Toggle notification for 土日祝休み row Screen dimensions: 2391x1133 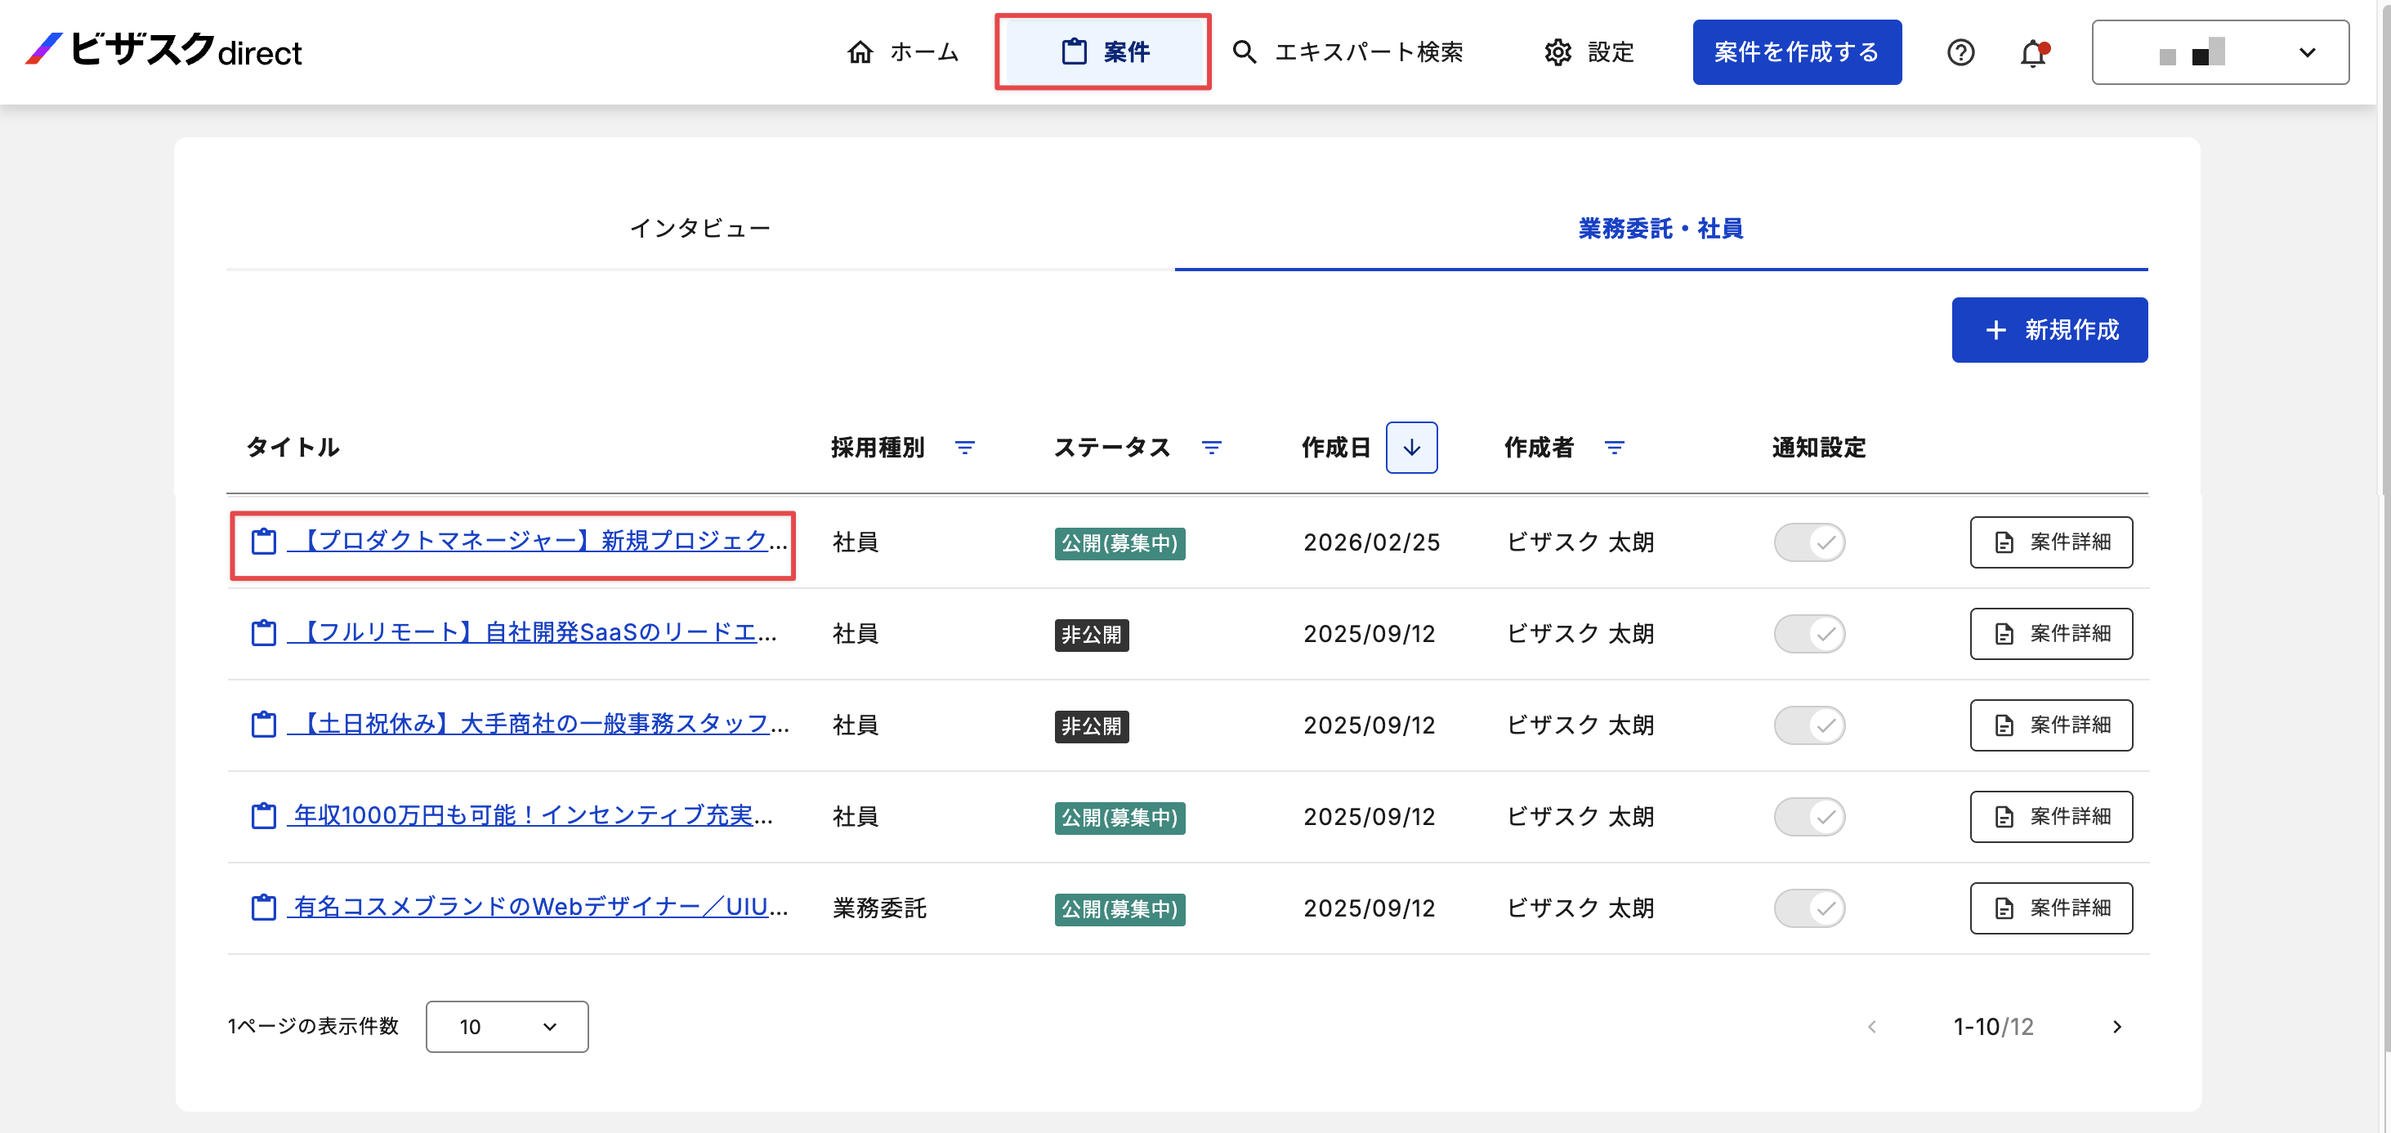click(1810, 725)
